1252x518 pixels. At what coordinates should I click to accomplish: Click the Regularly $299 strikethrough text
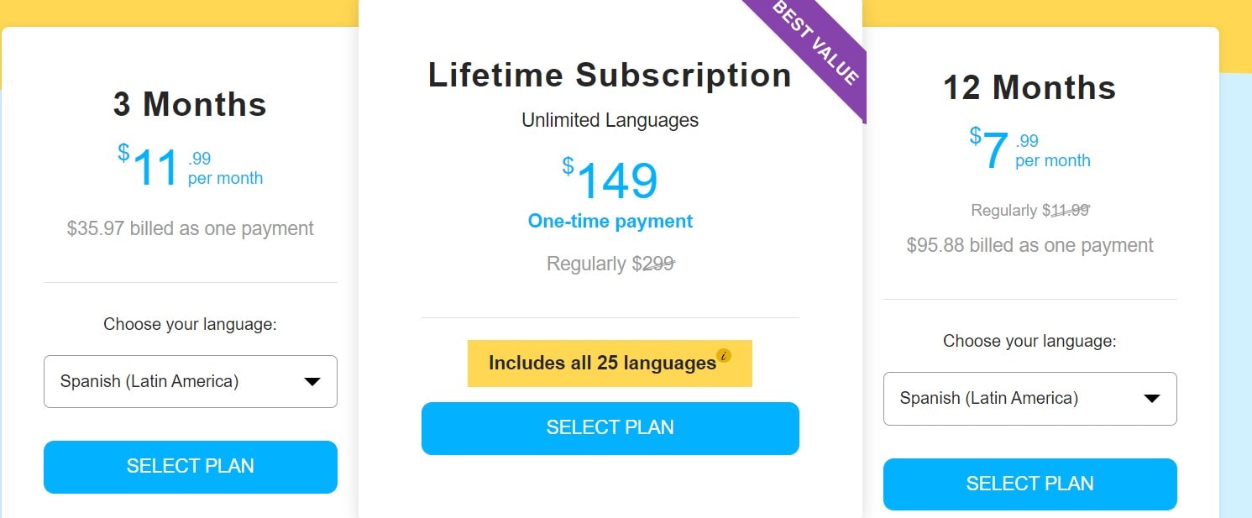610,264
